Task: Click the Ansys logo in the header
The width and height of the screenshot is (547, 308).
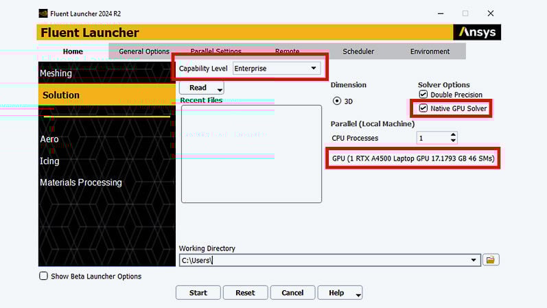Action: pos(477,32)
